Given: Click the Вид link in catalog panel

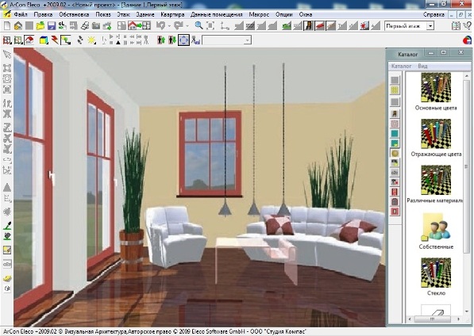Looking at the screenshot, I should pos(422,66).
